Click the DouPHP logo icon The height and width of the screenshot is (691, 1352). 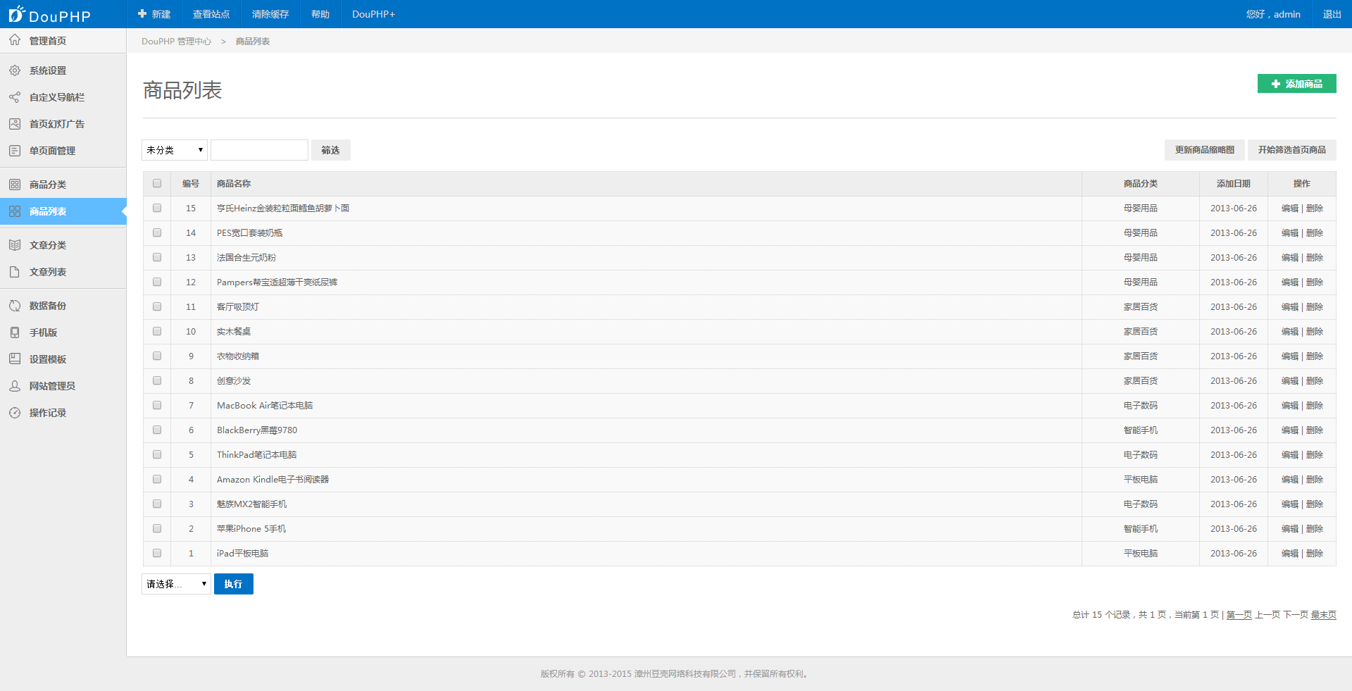point(16,14)
